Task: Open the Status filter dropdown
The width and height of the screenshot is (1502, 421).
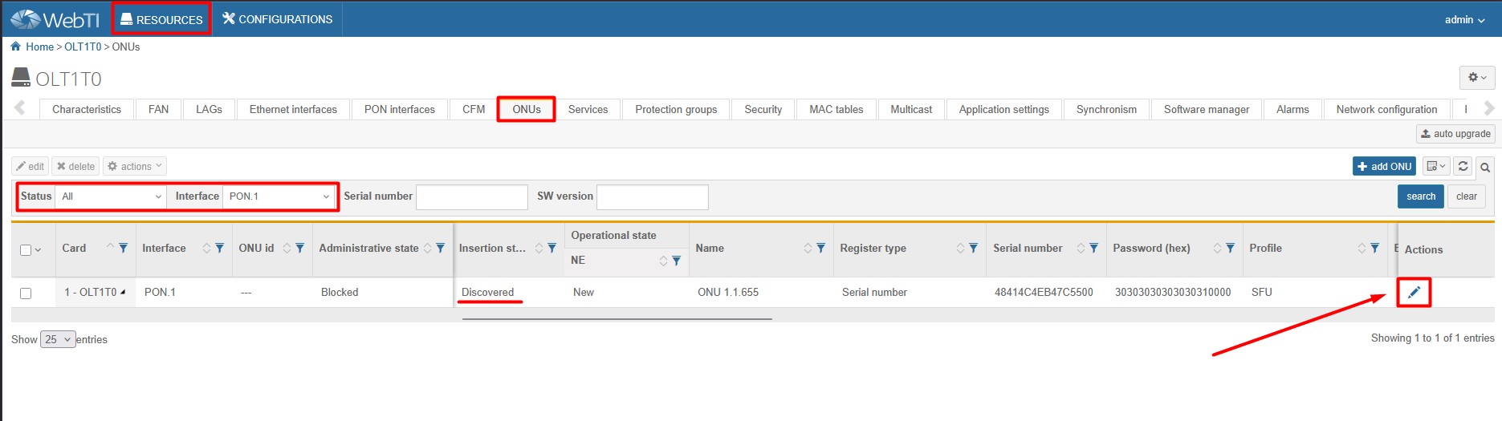Action: tap(111, 196)
